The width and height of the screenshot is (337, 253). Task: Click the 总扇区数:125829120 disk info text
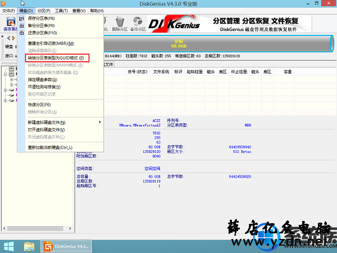[x=222, y=56]
